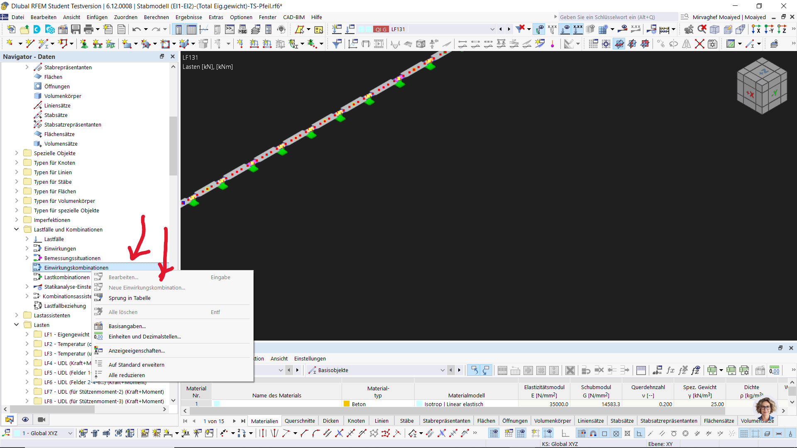Screen dimensions: 797x448
Task: Click the cyan material color swatch
Action: click(x=217, y=404)
